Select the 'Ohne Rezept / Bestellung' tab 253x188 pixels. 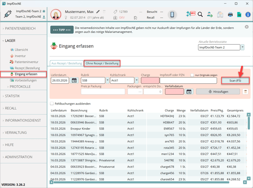click(x=102, y=63)
